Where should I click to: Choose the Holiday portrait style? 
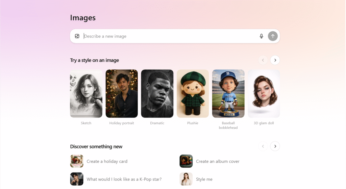pyautogui.click(x=122, y=94)
